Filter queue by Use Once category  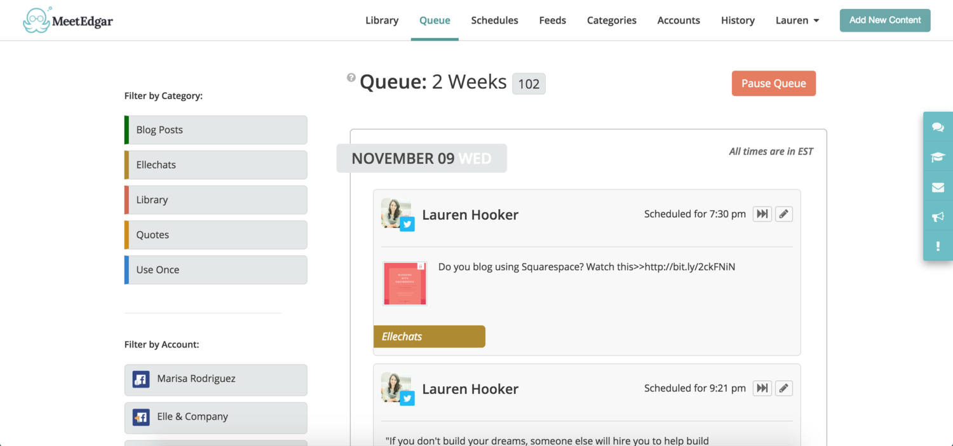coord(216,269)
